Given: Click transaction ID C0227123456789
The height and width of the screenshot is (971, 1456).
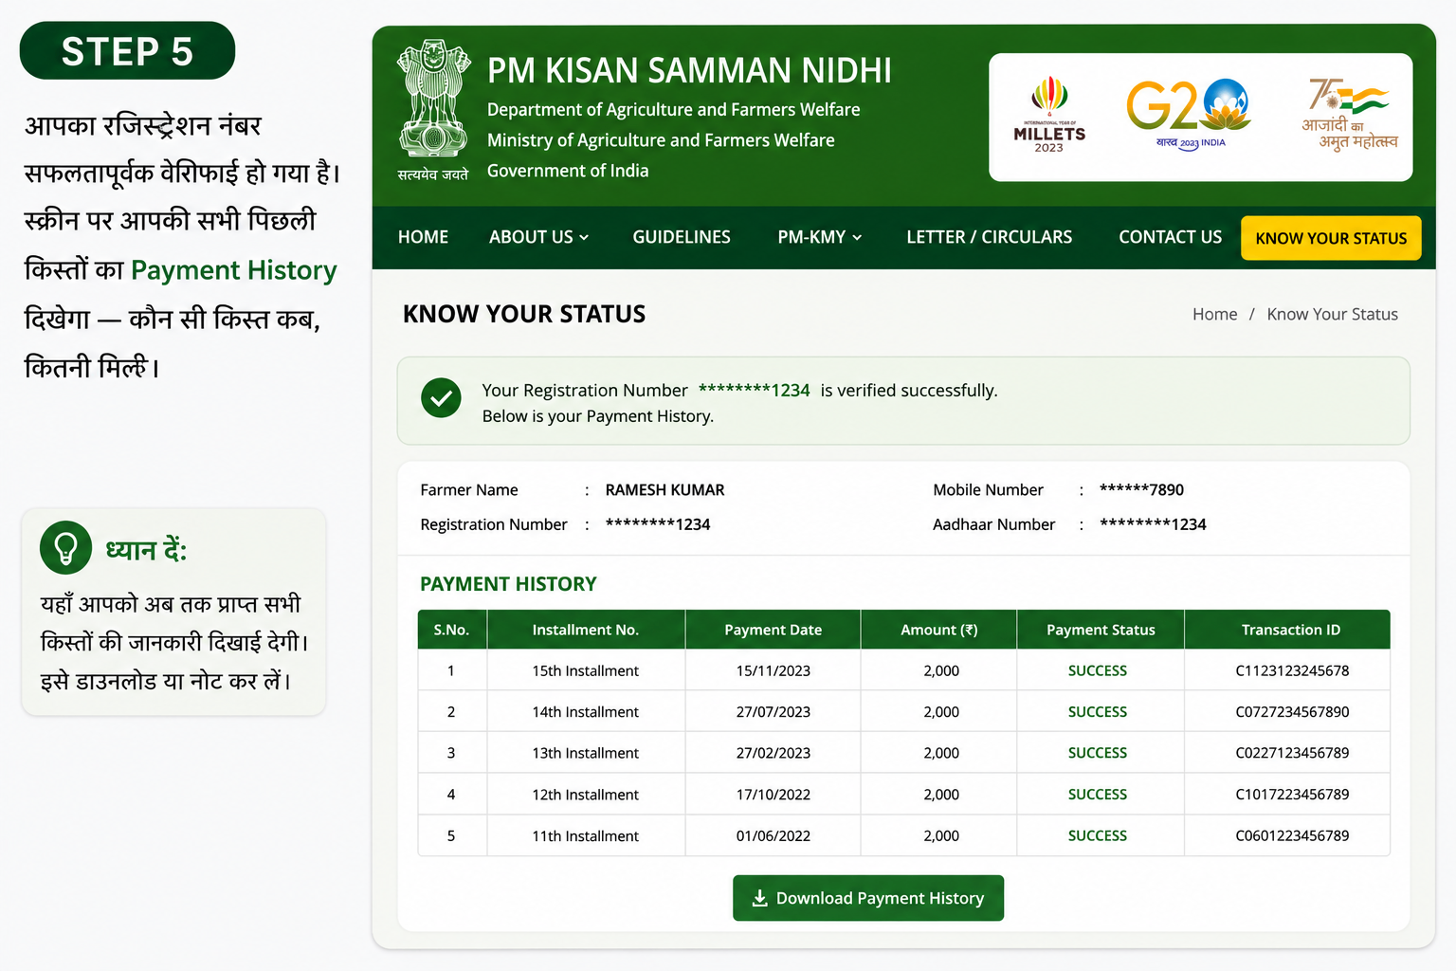Looking at the screenshot, I should 1292,753.
